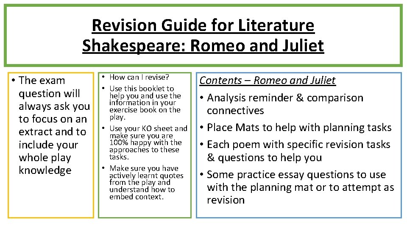Click the title line 'Revision Guide for Literature'
The image size is (407, 229).
tap(203, 25)
